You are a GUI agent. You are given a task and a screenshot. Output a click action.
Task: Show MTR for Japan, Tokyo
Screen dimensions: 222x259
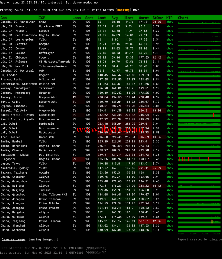pos(170,164)
